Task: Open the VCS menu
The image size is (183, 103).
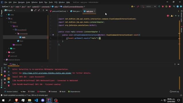Action: click(56, 2)
